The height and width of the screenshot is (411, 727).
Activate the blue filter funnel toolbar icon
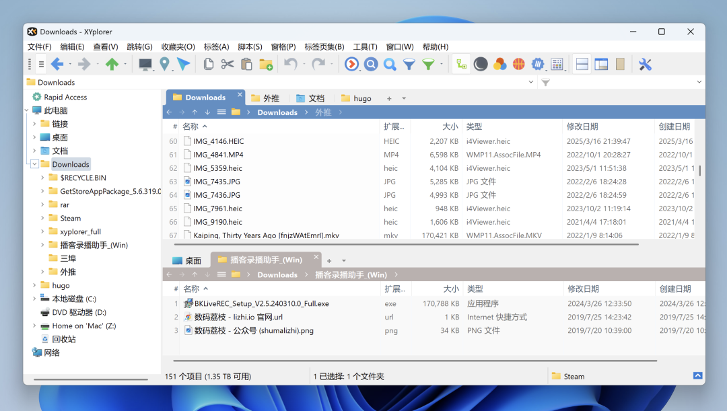(x=409, y=64)
